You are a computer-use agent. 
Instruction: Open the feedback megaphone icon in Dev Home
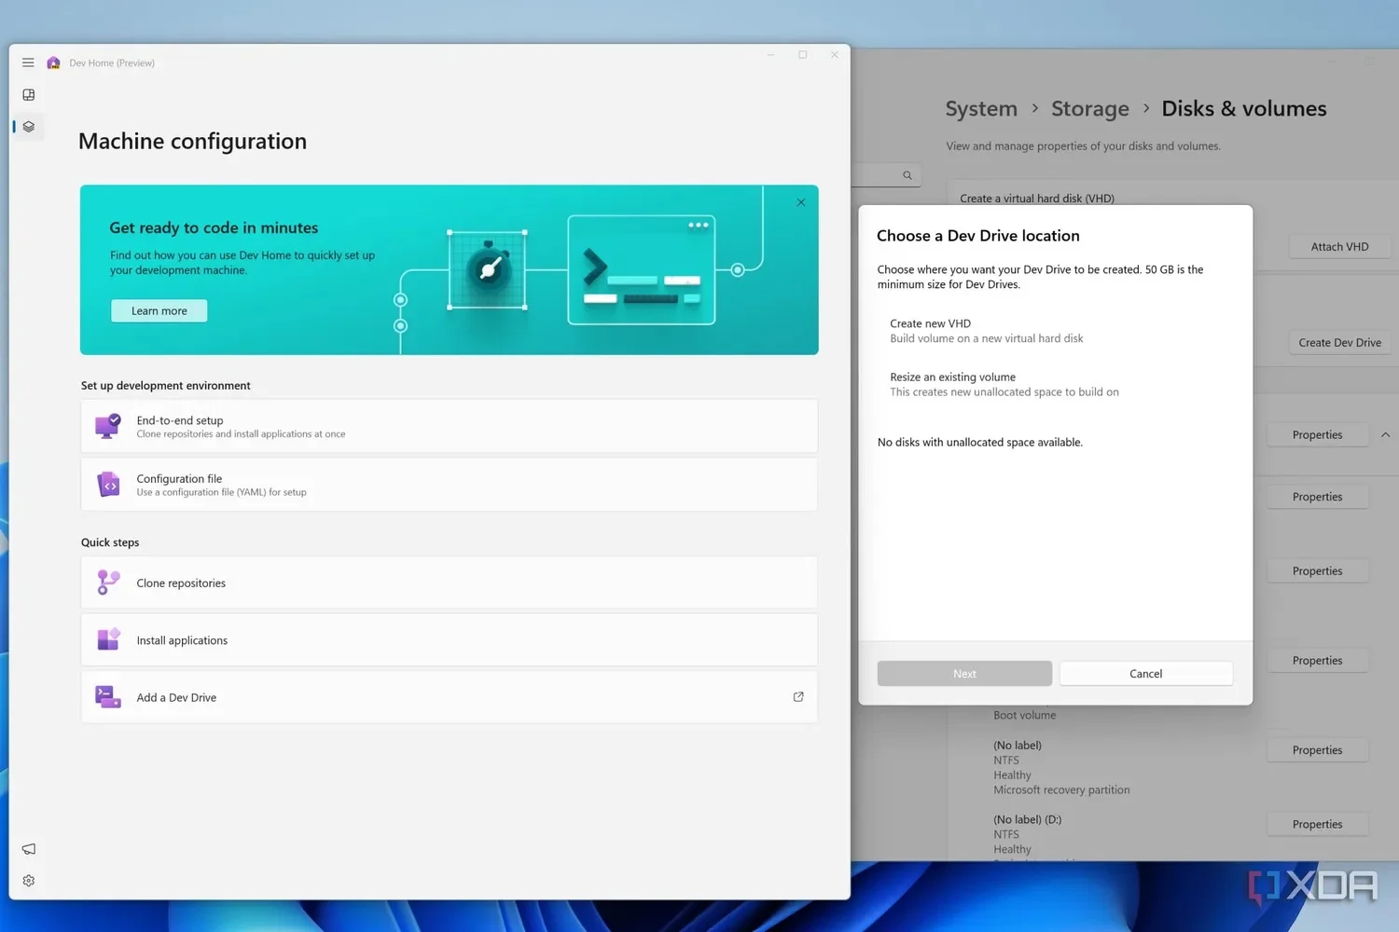(x=29, y=849)
